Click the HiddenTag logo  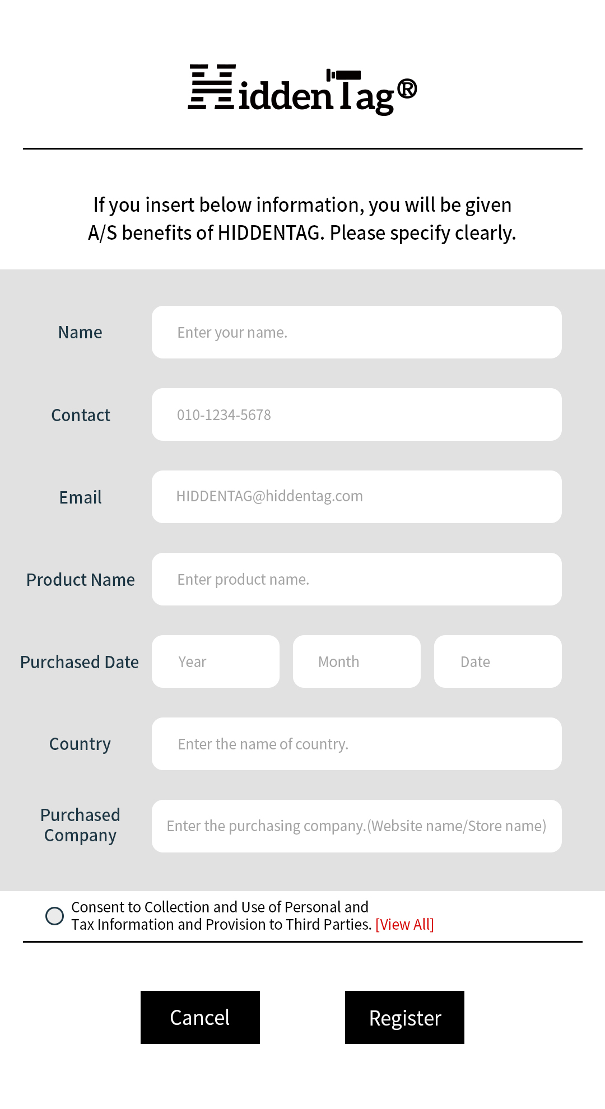[x=302, y=90]
